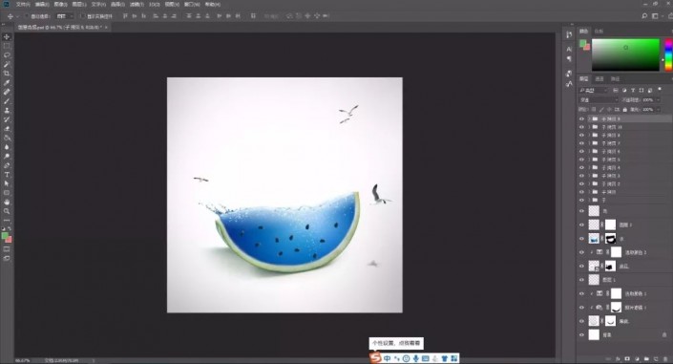Select the Clone Stamp tool
Screen dimensions: 673x364
click(x=7, y=110)
